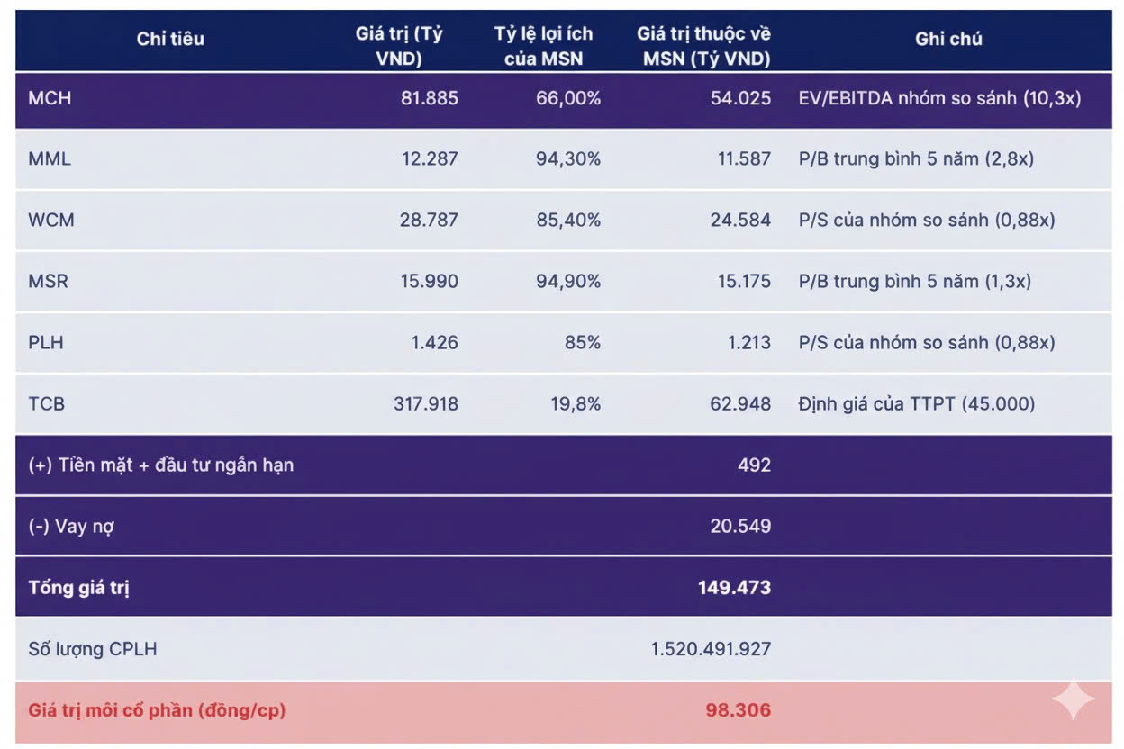Image resolution: width=1124 pixels, height=749 pixels.
Task: Click the "Định giá của TTPT (45.000)" note
Action: pyautogui.click(x=917, y=404)
